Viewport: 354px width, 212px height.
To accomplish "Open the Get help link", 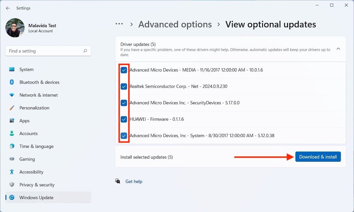I will 134,182.
